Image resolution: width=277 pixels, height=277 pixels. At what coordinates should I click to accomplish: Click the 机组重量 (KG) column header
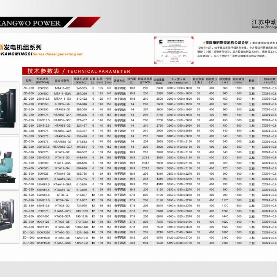click(159, 81)
